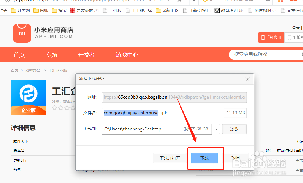
Task: Select 游戏中心 in the navigation menu
Action: coord(127,54)
